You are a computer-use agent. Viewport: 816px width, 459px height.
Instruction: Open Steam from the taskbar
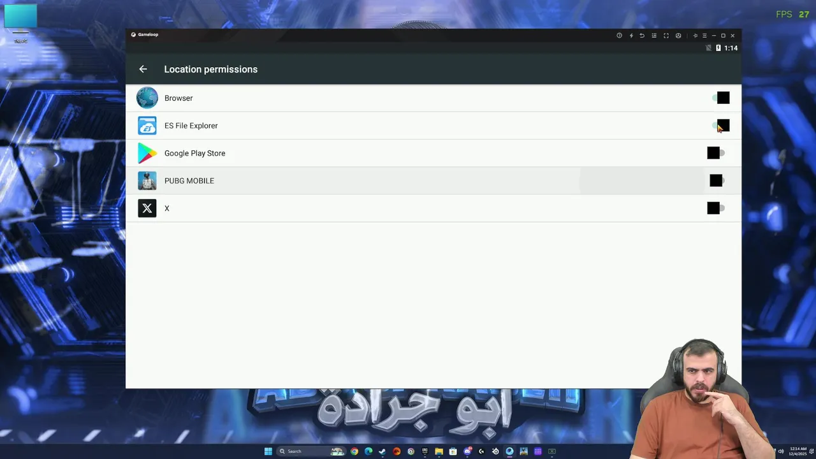pos(382,451)
